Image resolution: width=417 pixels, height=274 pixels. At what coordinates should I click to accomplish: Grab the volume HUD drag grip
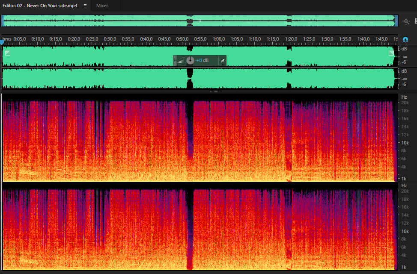point(175,61)
